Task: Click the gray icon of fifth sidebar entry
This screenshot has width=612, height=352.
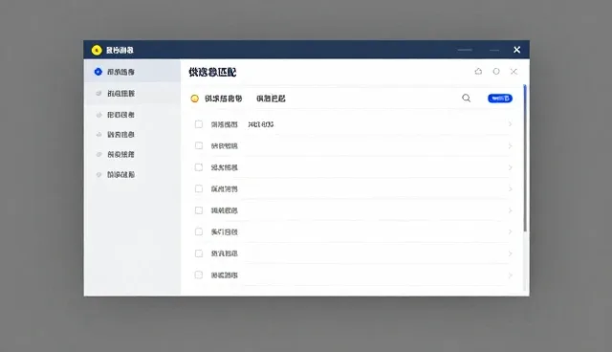Action: [x=98, y=155]
